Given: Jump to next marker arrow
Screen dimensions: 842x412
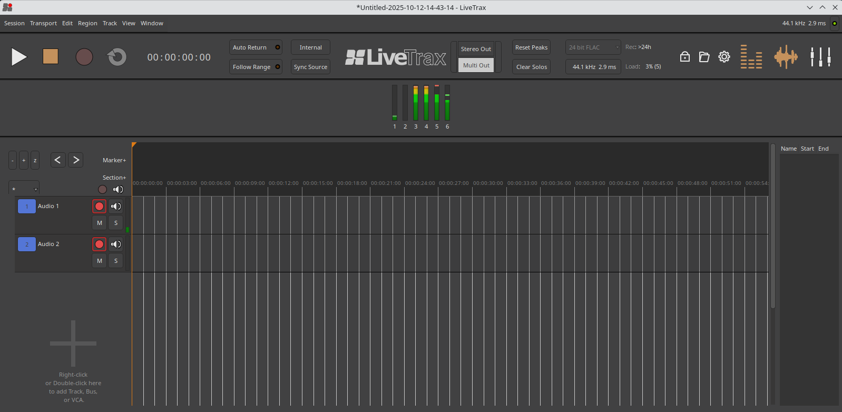Looking at the screenshot, I should (76, 160).
